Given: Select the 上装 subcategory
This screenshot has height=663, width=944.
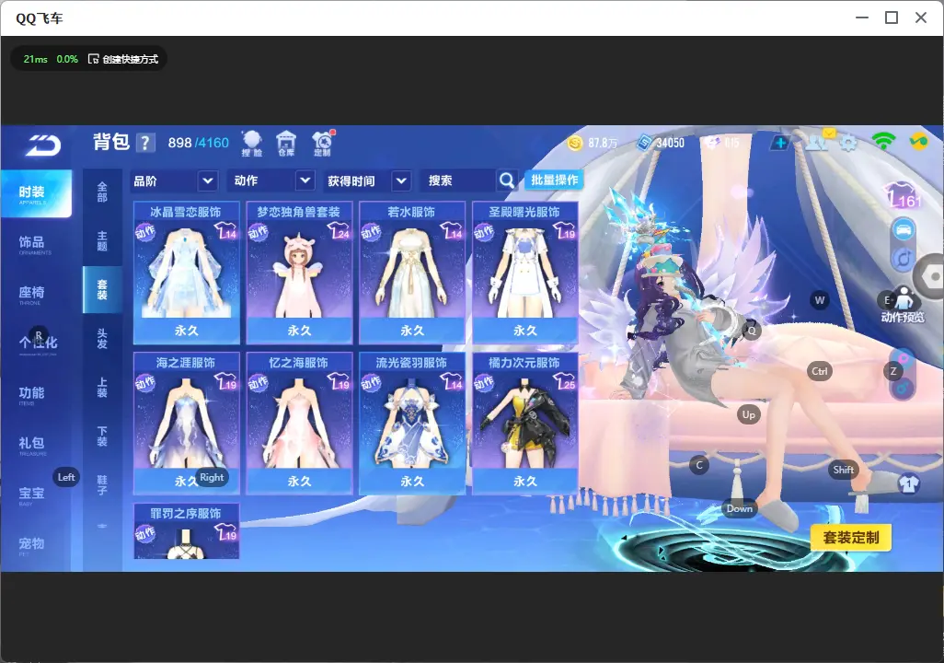Looking at the screenshot, I should click(102, 387).
